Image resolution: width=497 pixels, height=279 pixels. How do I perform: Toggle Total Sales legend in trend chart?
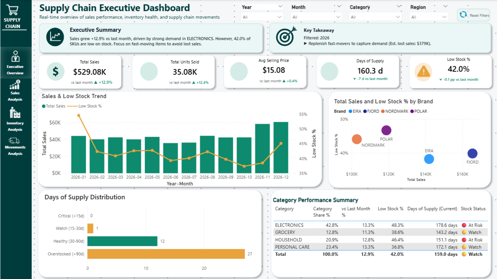tap(54, 106)
